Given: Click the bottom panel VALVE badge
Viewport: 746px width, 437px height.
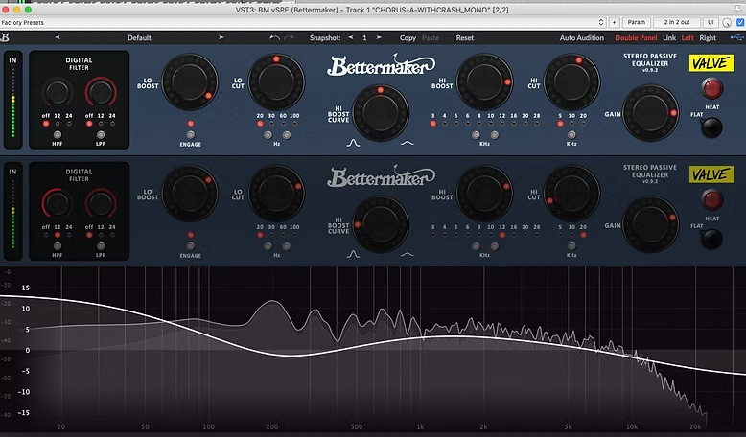Looking at the screenshot, I should pyautogui.click(x=711, y=174).
